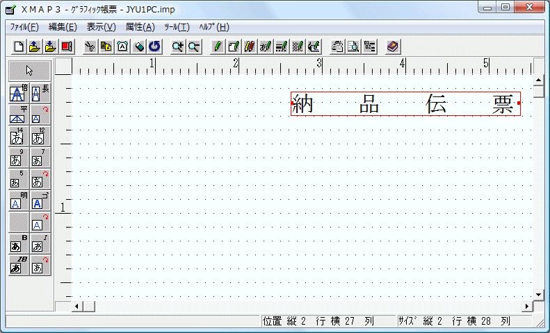Click the print icon
This screenshot has height=333, width=550.
click(x=337, y=46)
